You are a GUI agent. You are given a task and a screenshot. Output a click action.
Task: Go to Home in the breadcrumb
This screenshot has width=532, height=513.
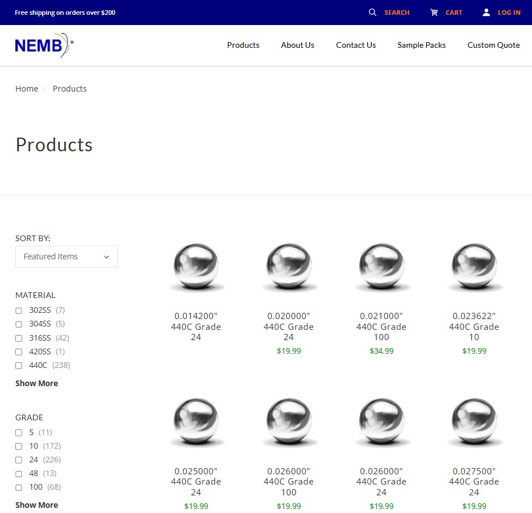coord(27,89)
